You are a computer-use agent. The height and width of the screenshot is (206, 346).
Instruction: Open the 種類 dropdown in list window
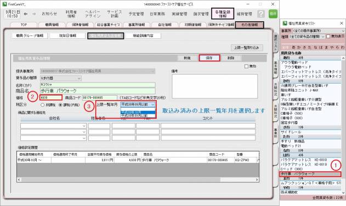coord(307,37)
